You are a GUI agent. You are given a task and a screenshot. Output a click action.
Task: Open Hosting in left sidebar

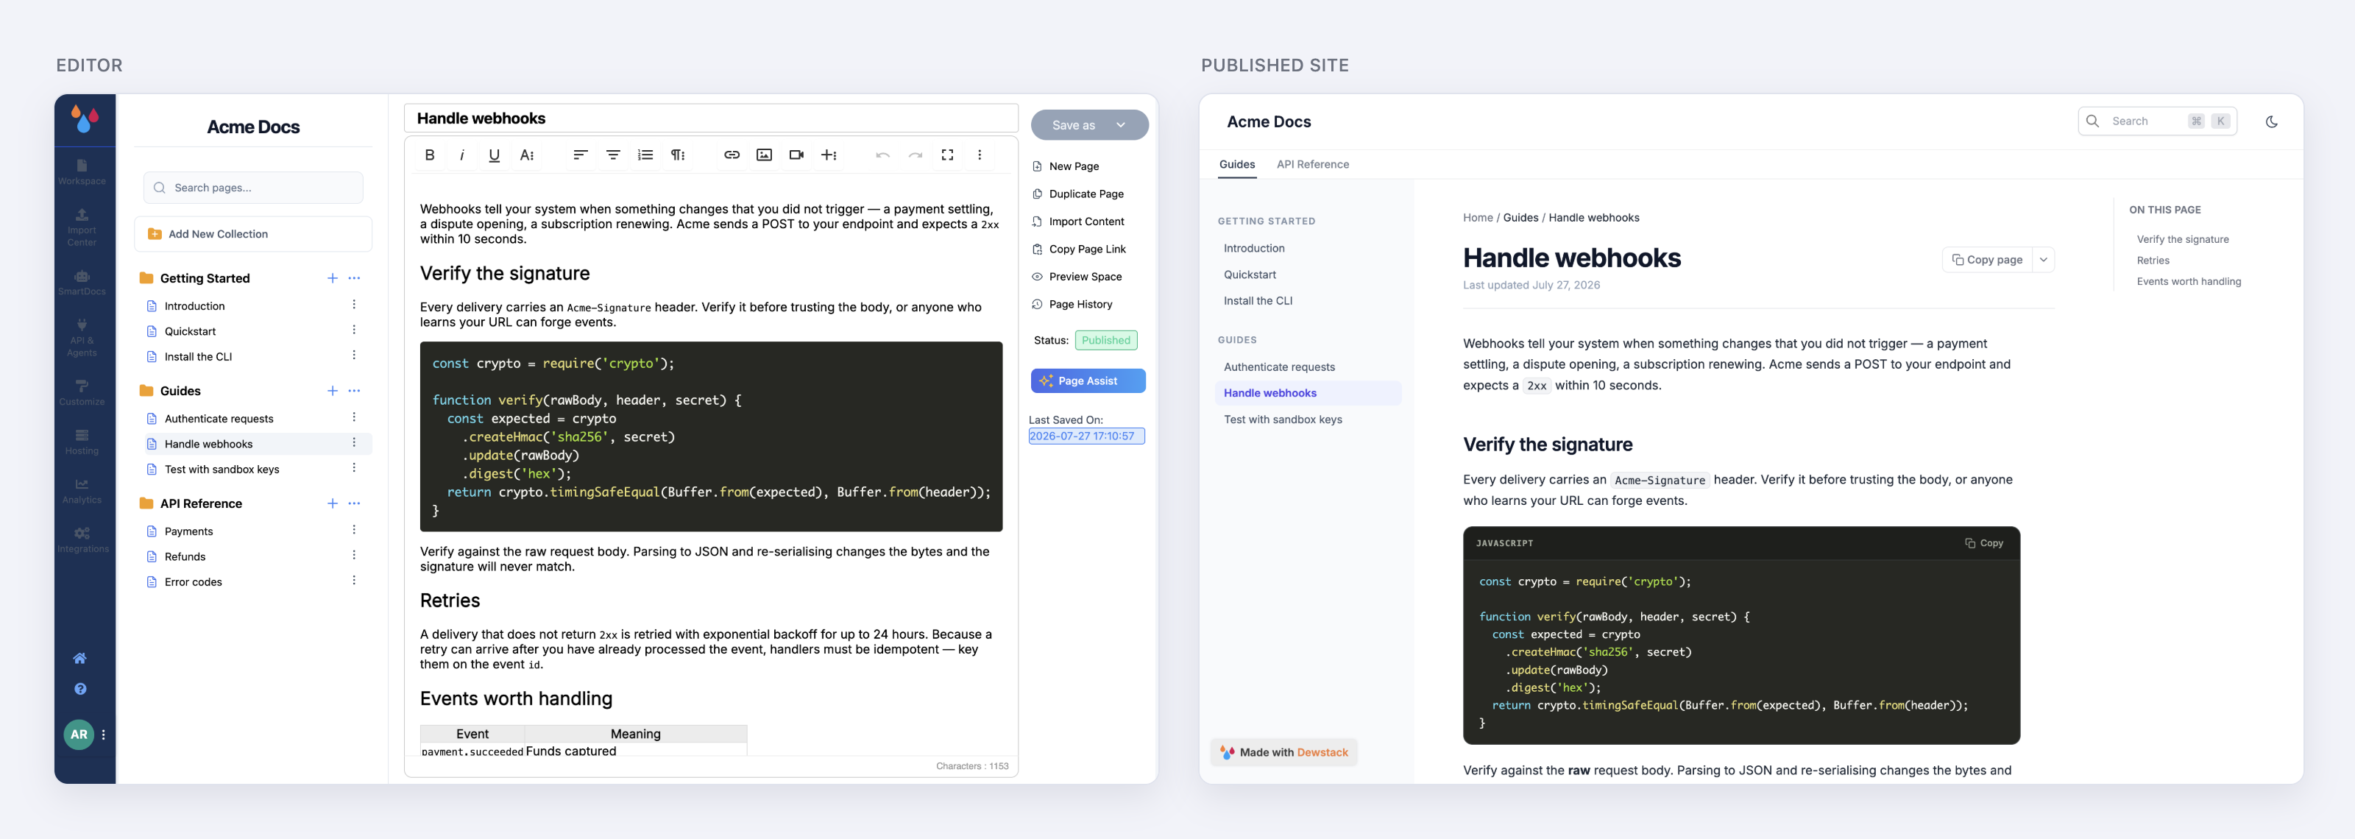[82, 442]
